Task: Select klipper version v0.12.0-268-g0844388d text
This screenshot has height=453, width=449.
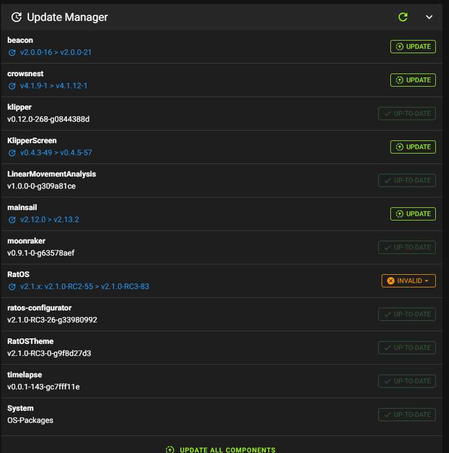Action: (x=48, y=119)
